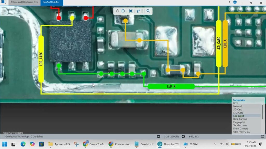The height and width of the screenshot is (149, 266).
Task: Select the SIM Card category
Action: click(x=238, y=113)
